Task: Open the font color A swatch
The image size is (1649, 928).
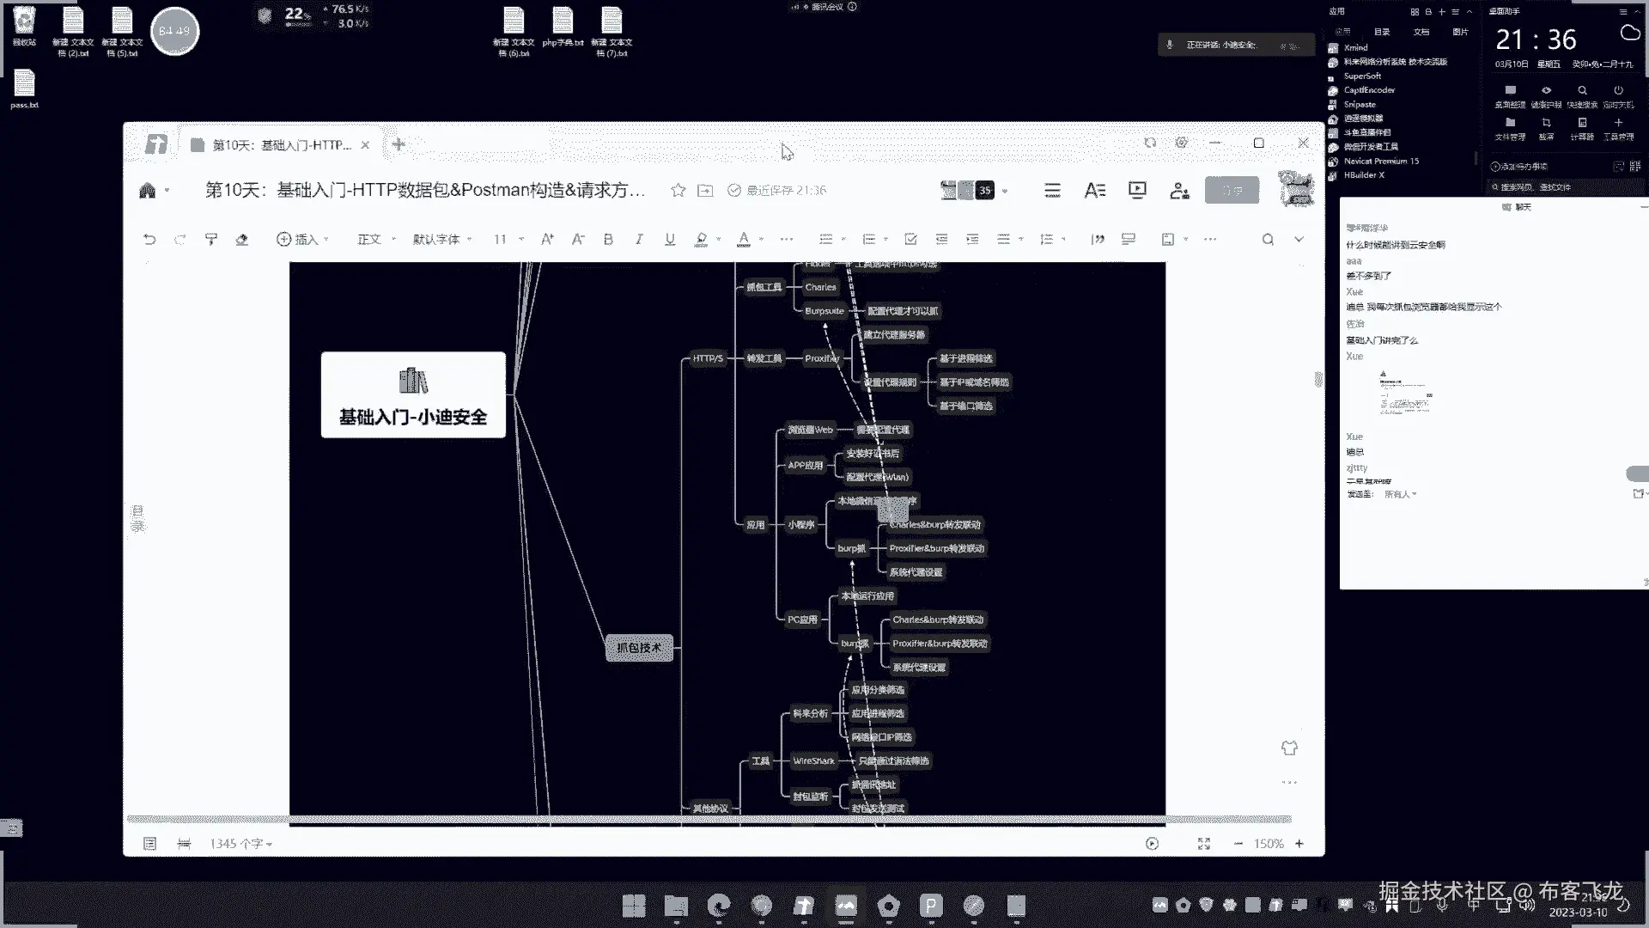Action: coord(744,240)
